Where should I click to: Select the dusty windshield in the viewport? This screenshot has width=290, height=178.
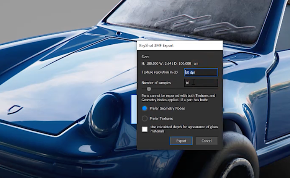[x=192, y=19]
